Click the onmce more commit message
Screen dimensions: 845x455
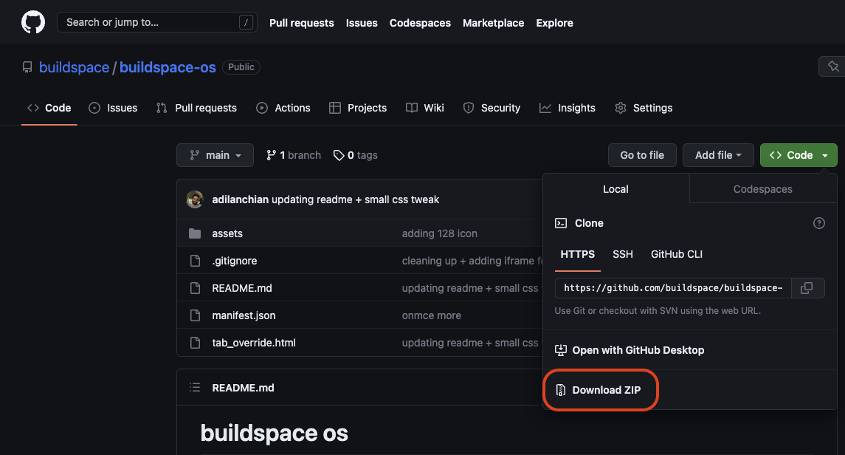[x=432, y=315]
